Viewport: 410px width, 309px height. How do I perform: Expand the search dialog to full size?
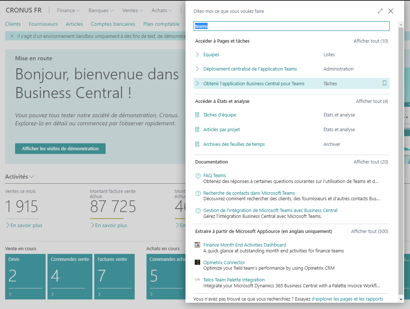point(380,11)
